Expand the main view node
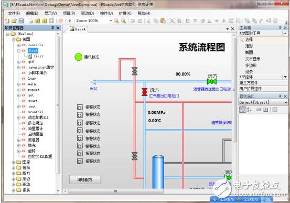 [19, 84]
